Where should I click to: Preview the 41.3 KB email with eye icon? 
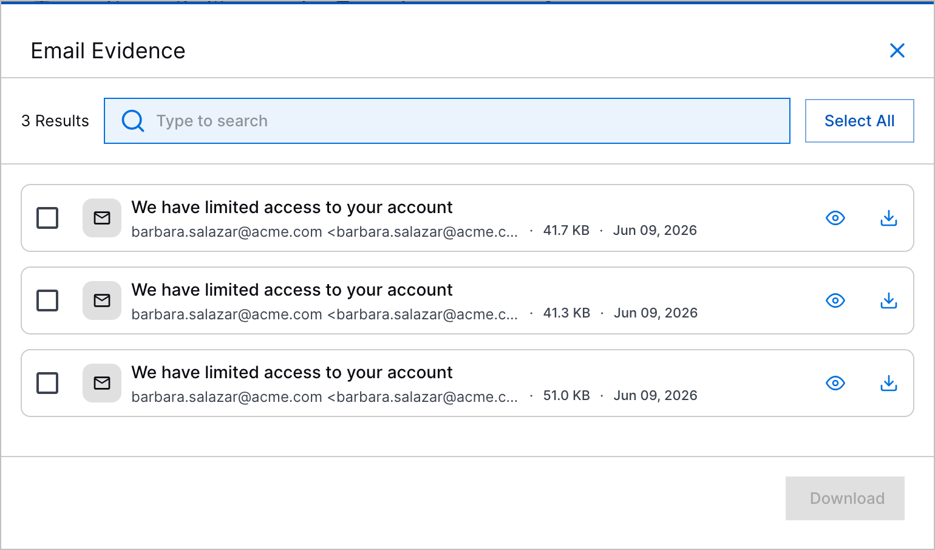(835, 300)
